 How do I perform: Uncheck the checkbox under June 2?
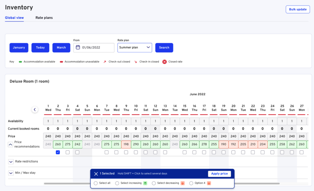click(58, 152)
